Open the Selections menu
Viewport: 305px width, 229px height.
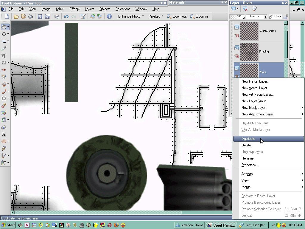(123, 9)
